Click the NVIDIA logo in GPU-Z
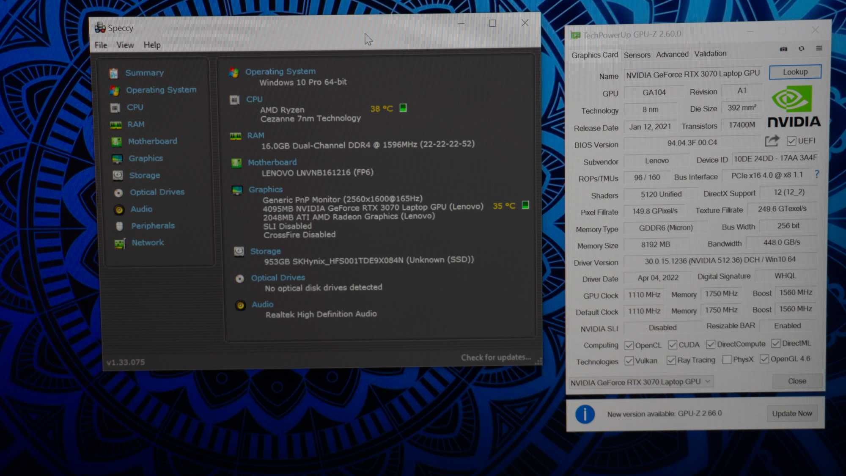Image resolution: width=846 pixels, height=476 pixels. (x=794, y=106)
